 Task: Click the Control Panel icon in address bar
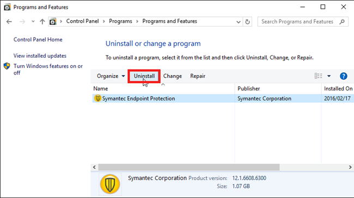(x=53, y=22)
